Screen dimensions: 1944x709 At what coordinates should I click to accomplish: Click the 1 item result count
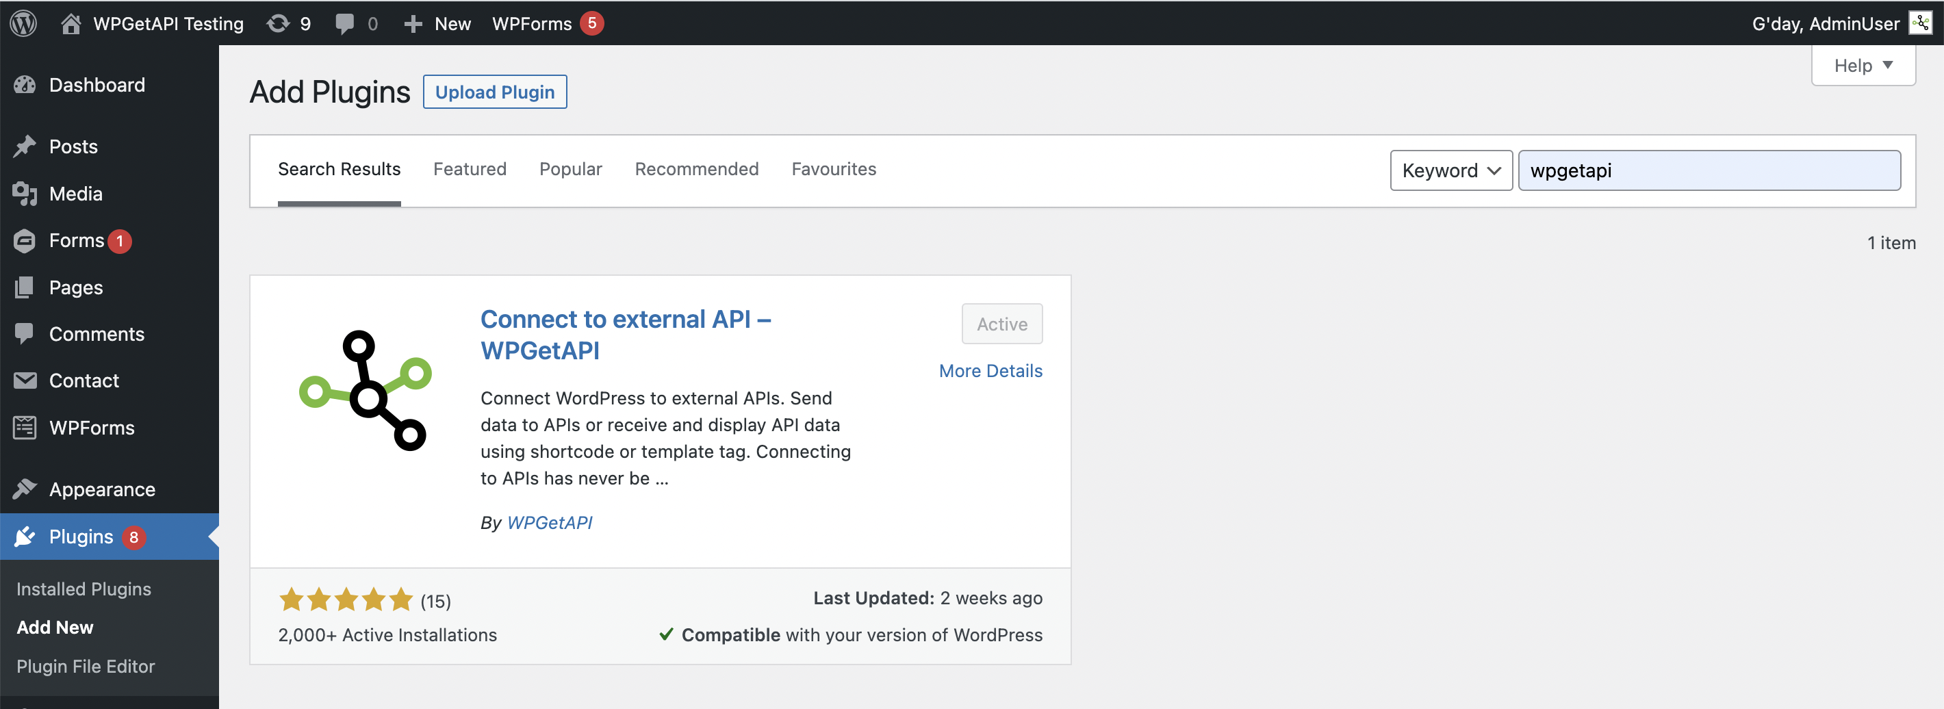pyautogui.click(x=1891, y=243)
